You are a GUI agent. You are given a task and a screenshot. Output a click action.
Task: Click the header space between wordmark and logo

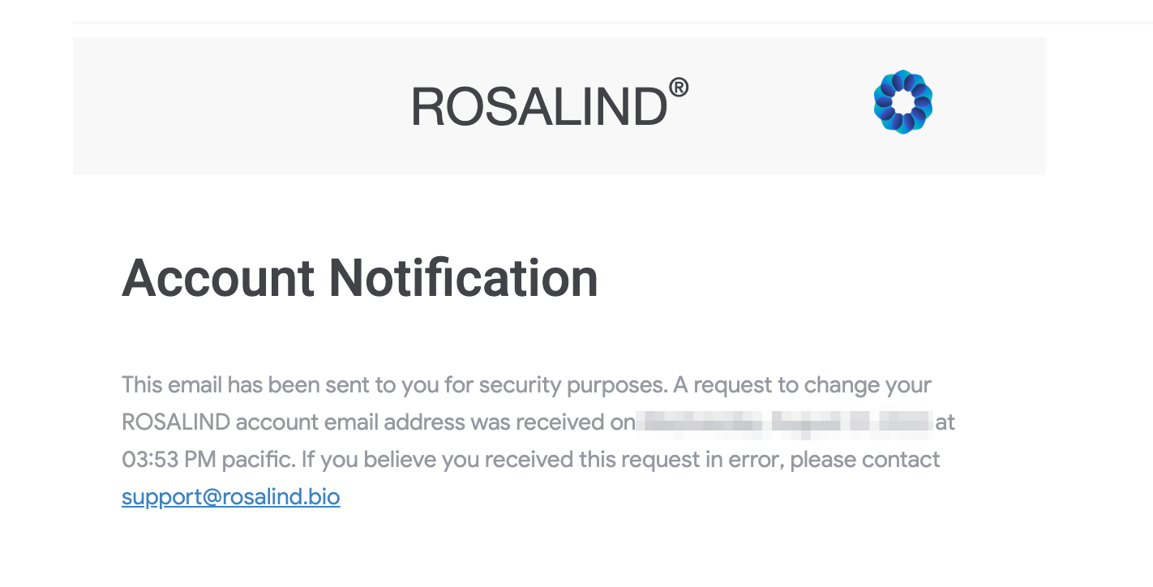coord(781,105)
